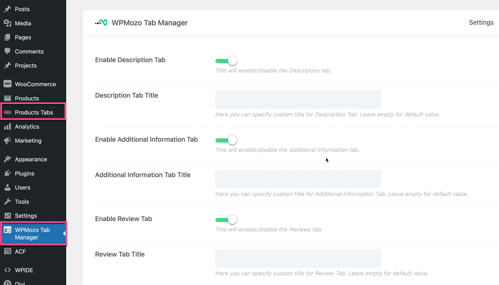Click the Marketing megaphone icon
The width and height of the screenshot is (499, 285).
7,141
